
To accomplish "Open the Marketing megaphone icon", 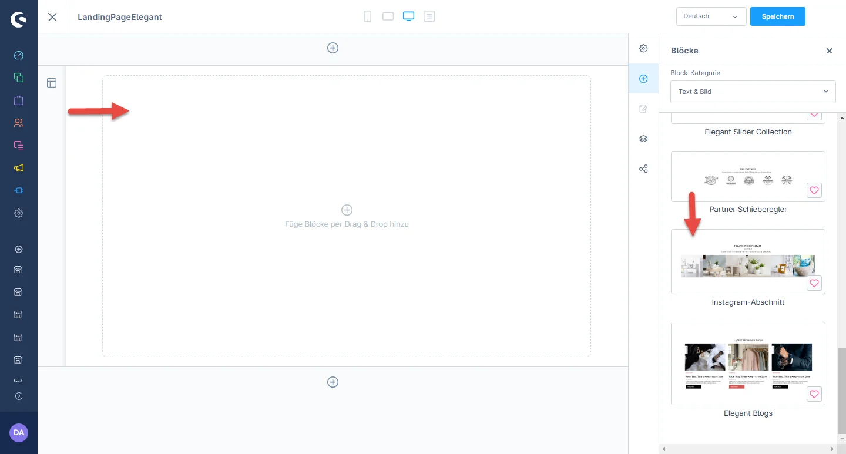I will pyautogui.click(x=19, y=168).
